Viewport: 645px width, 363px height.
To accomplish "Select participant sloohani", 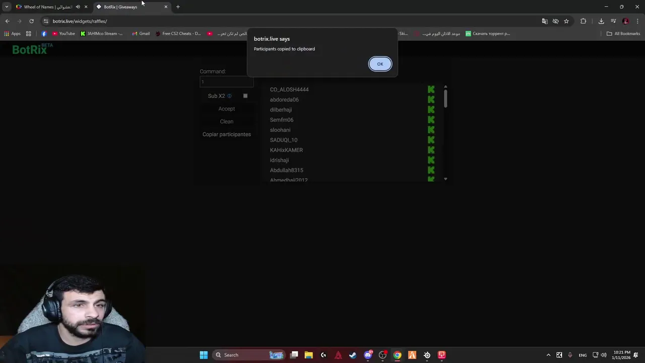I will 280,130.
